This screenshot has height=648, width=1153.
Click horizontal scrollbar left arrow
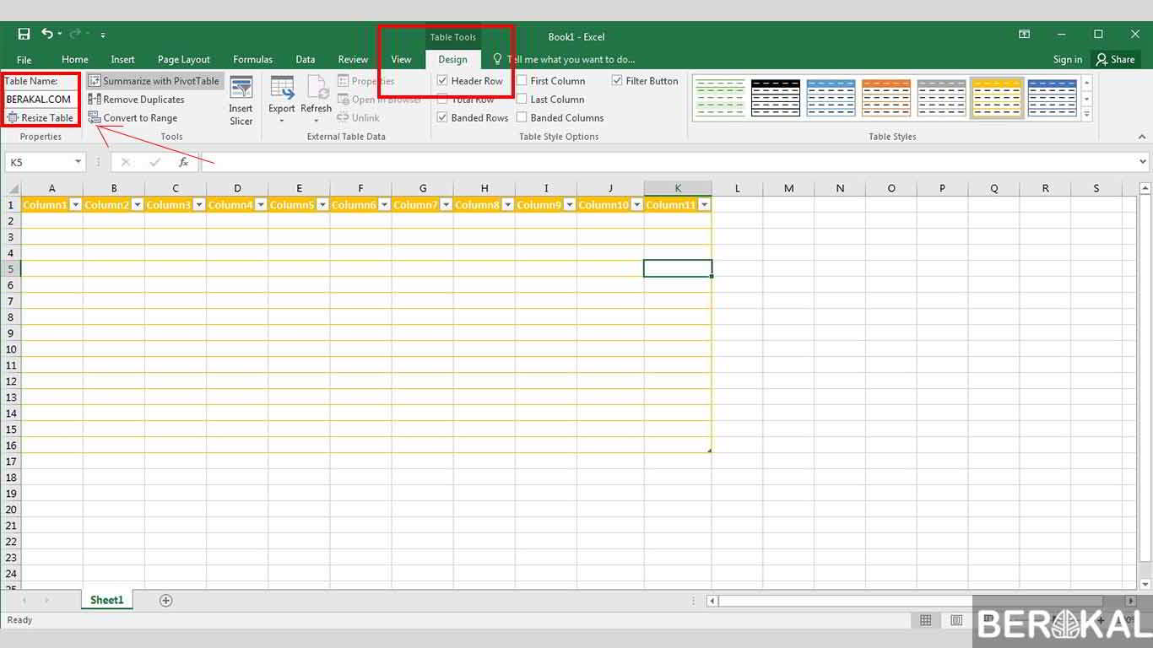point(712,601)
